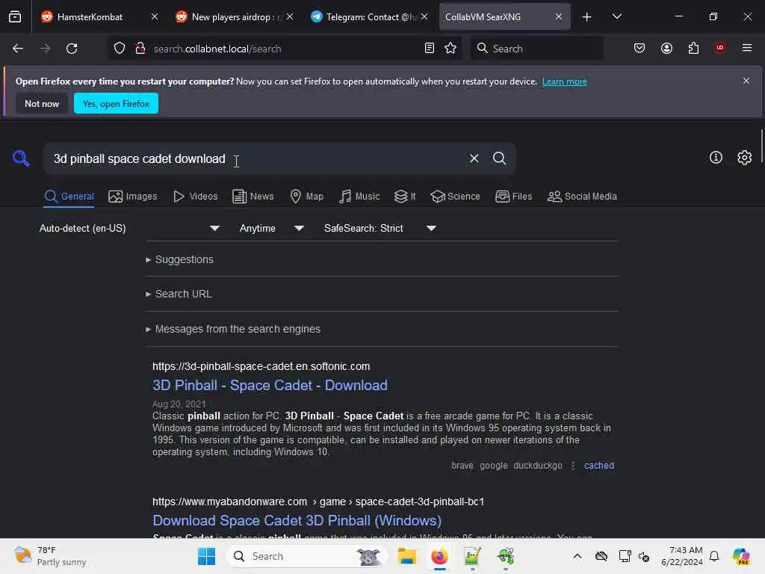Open the extensions puzzle icon
The width and height of the screenshot is (765, 574).
[x=693, y=48]
